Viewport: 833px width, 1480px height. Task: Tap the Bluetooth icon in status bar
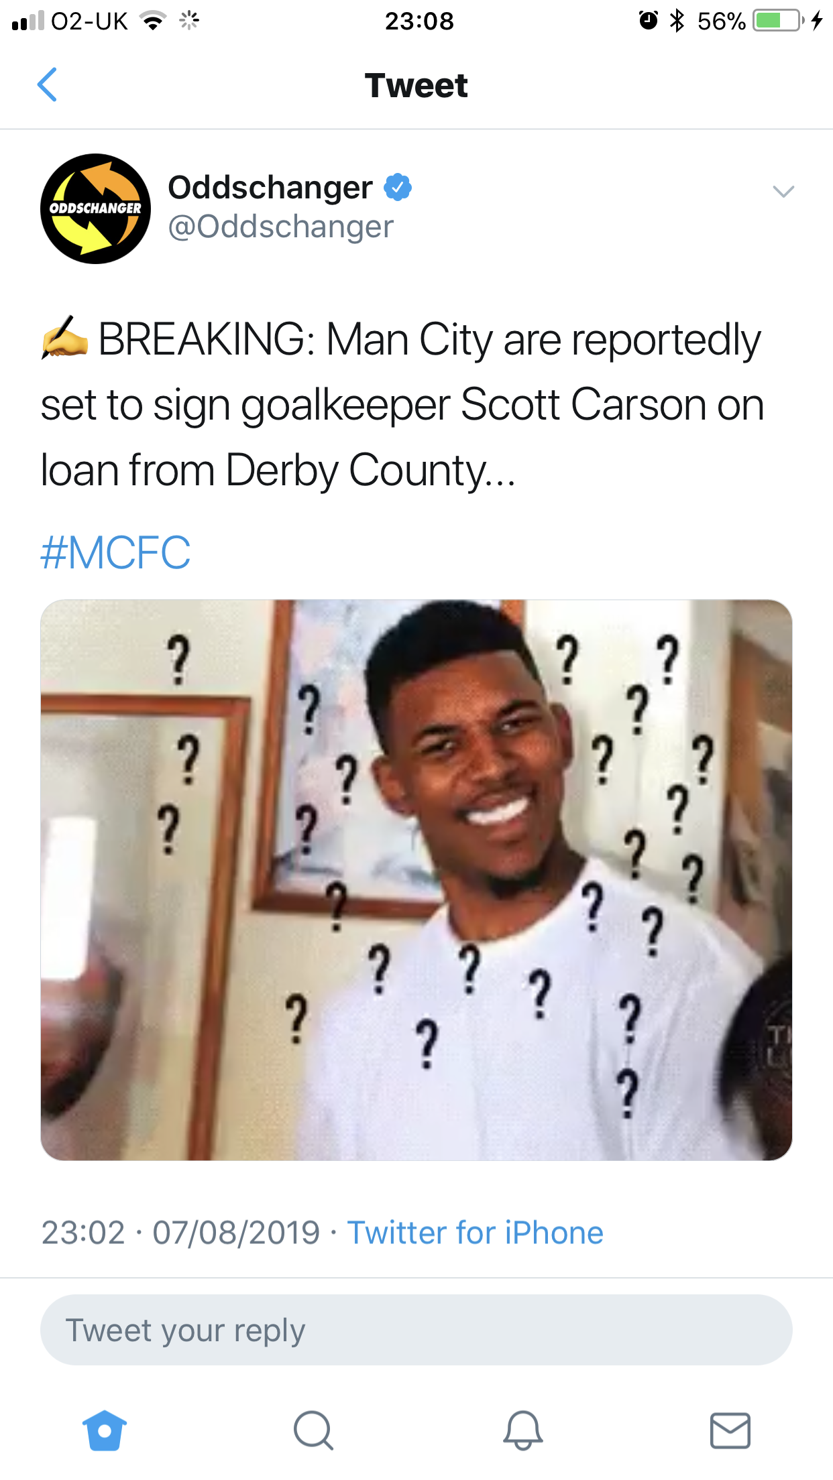[x=677, y=21]
